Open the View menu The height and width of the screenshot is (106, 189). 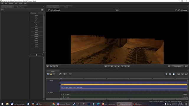click(16, 4)
